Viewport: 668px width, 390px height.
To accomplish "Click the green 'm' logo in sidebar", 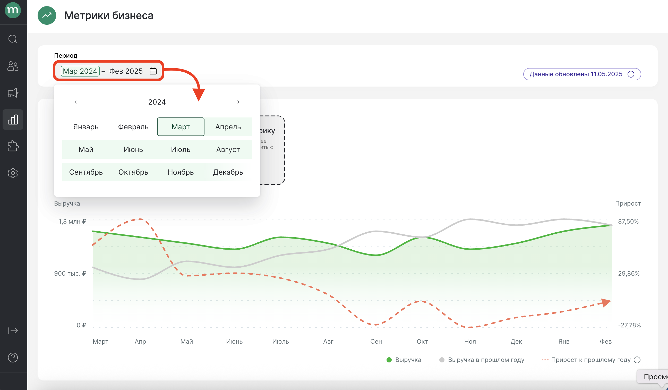I will click(x=13, y=10).
